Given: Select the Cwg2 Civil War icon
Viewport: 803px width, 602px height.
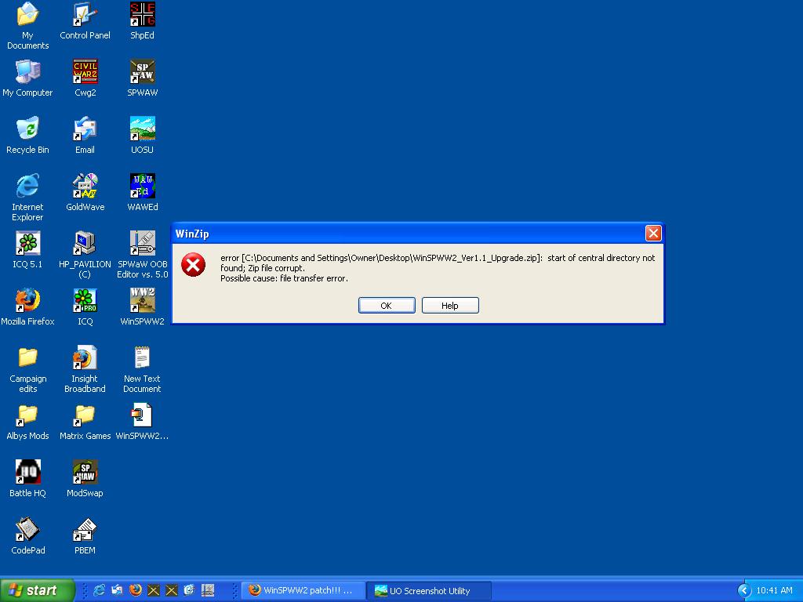Looking at the screenshot, I should 85,72.
